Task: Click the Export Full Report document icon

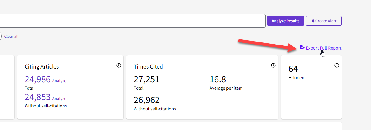Action: pyautogui.click(x=302, y=47)
